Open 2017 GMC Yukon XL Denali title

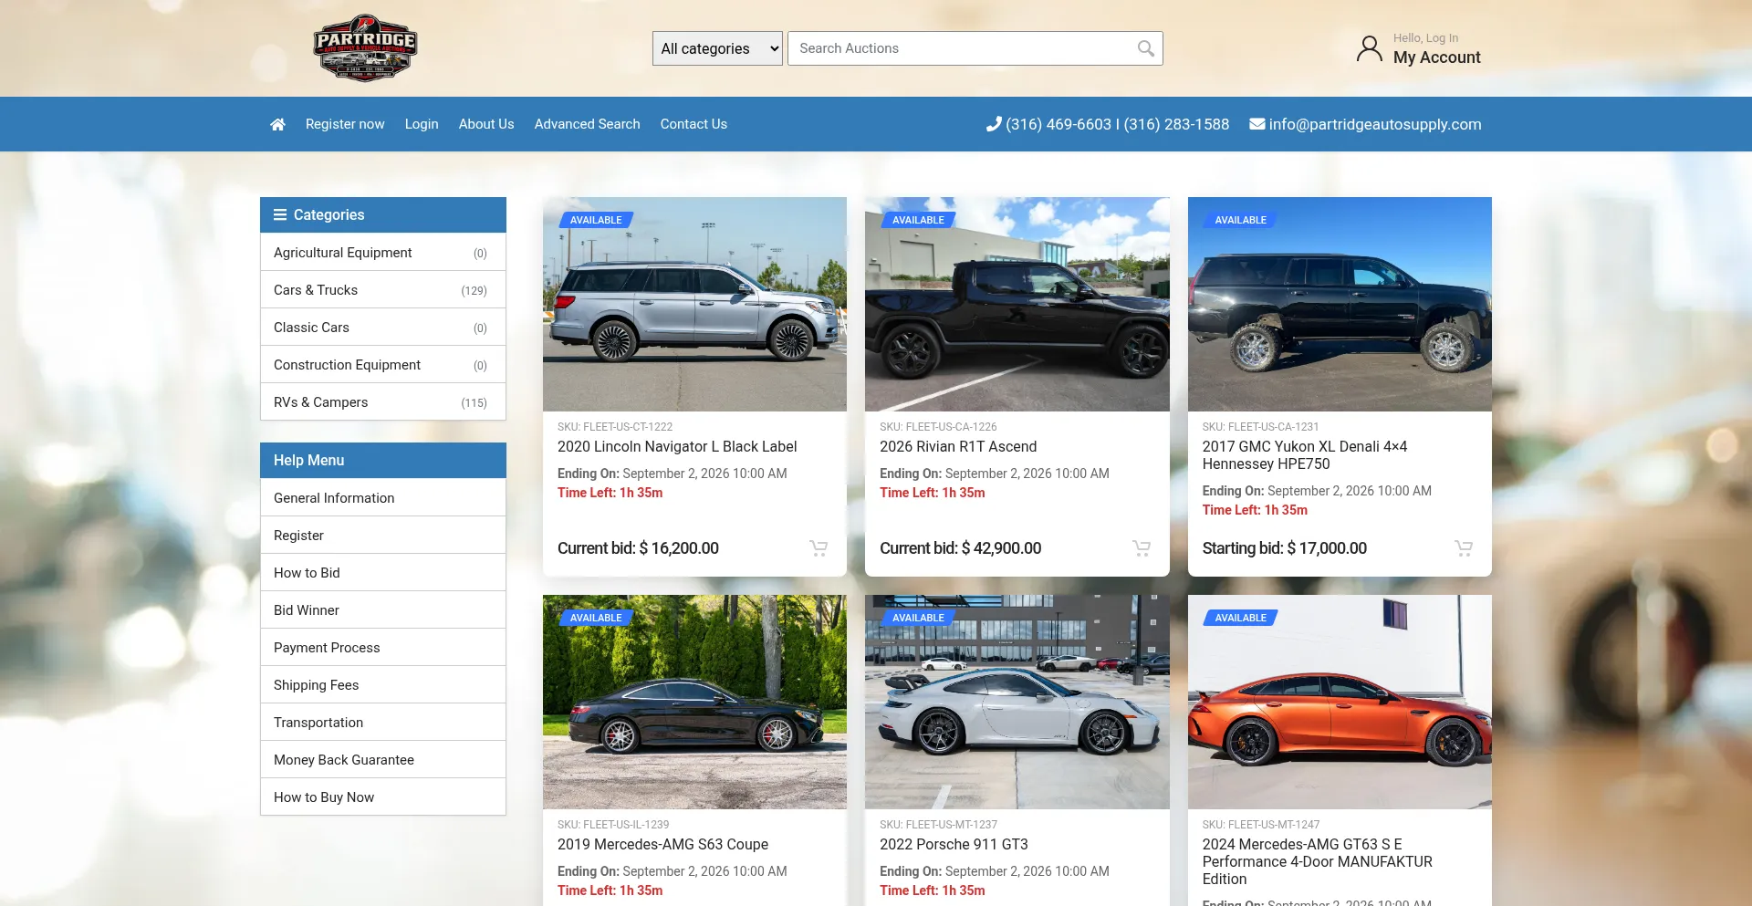(x=1305, y=455)
